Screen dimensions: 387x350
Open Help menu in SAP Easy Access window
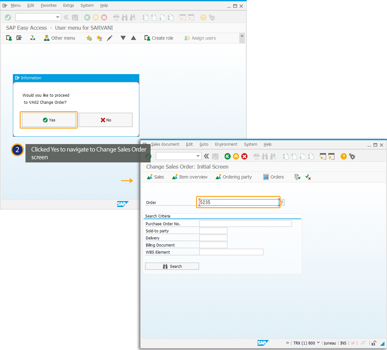[x=104, y=5]
